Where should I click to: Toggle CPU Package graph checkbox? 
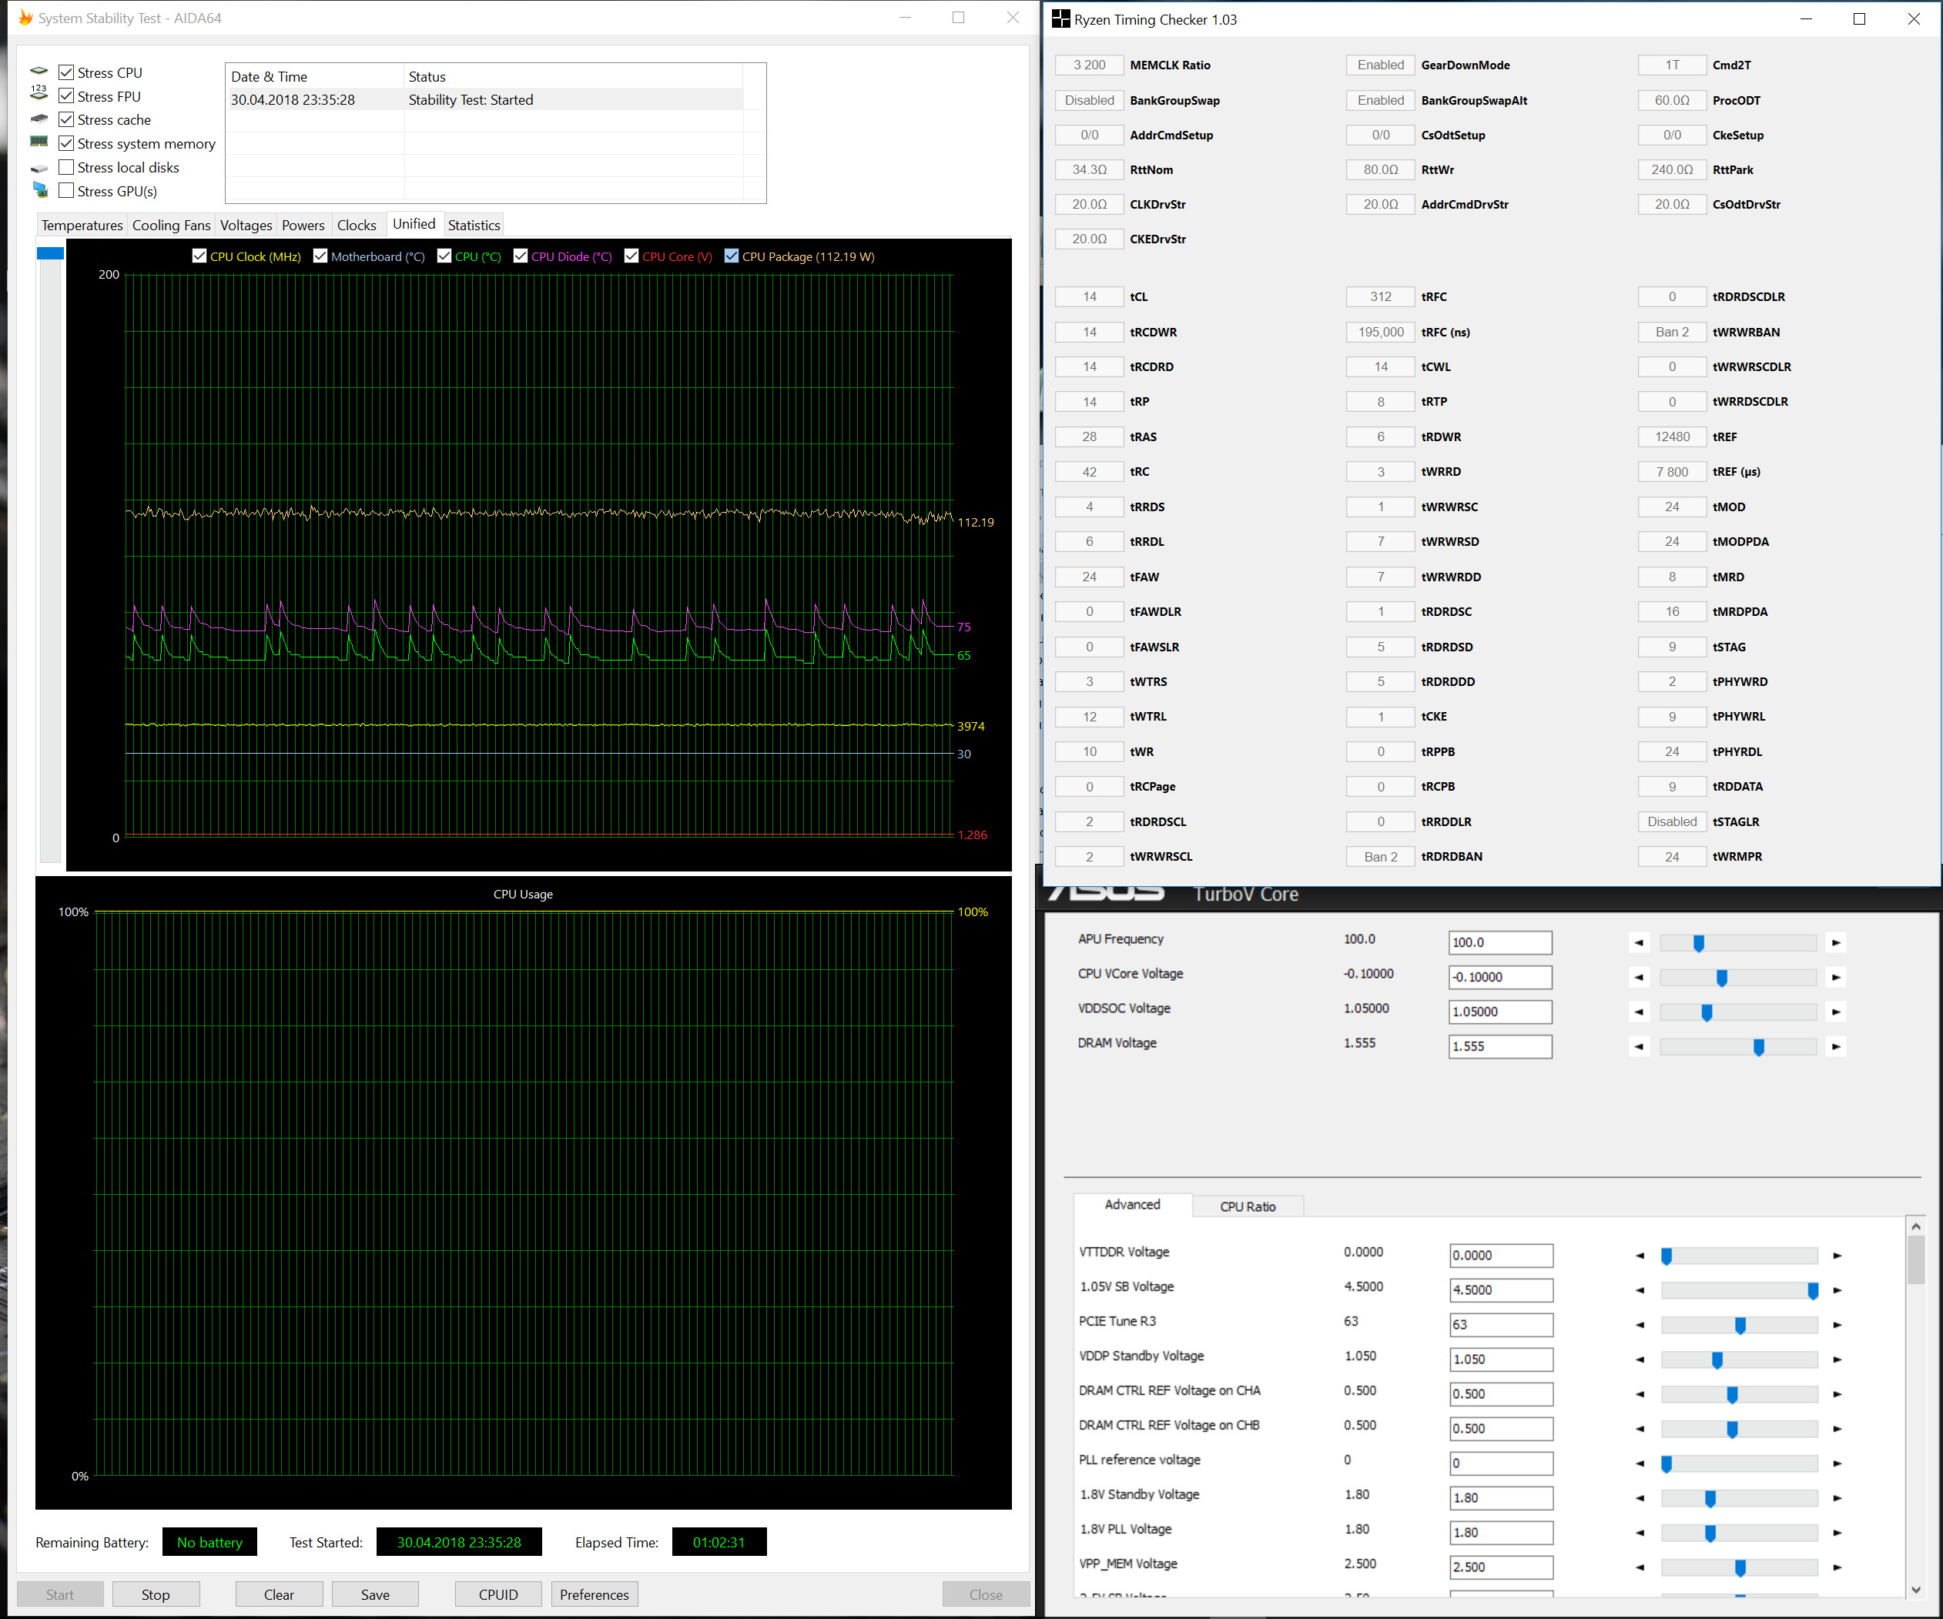(732, 256)
